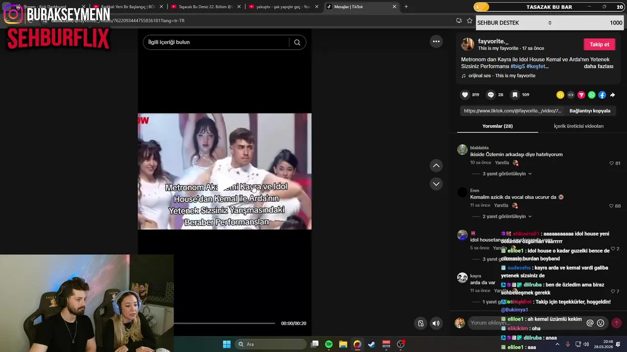Select the Yorumlar (28) tab
The image size is (627, 352).
497,126
